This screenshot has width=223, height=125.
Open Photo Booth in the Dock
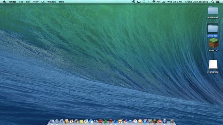click(x=101, y=121)
